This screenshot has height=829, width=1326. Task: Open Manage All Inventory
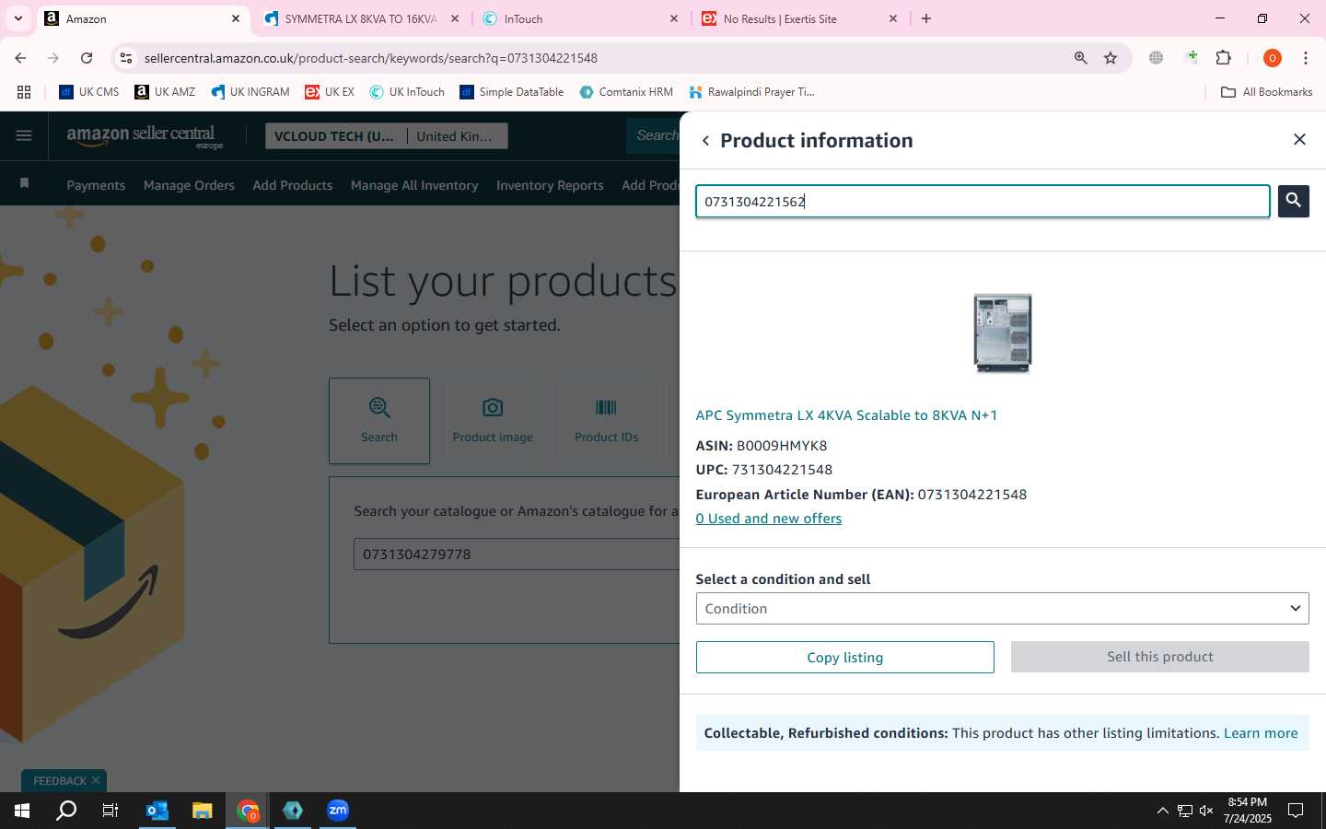(x=414, y=185)
